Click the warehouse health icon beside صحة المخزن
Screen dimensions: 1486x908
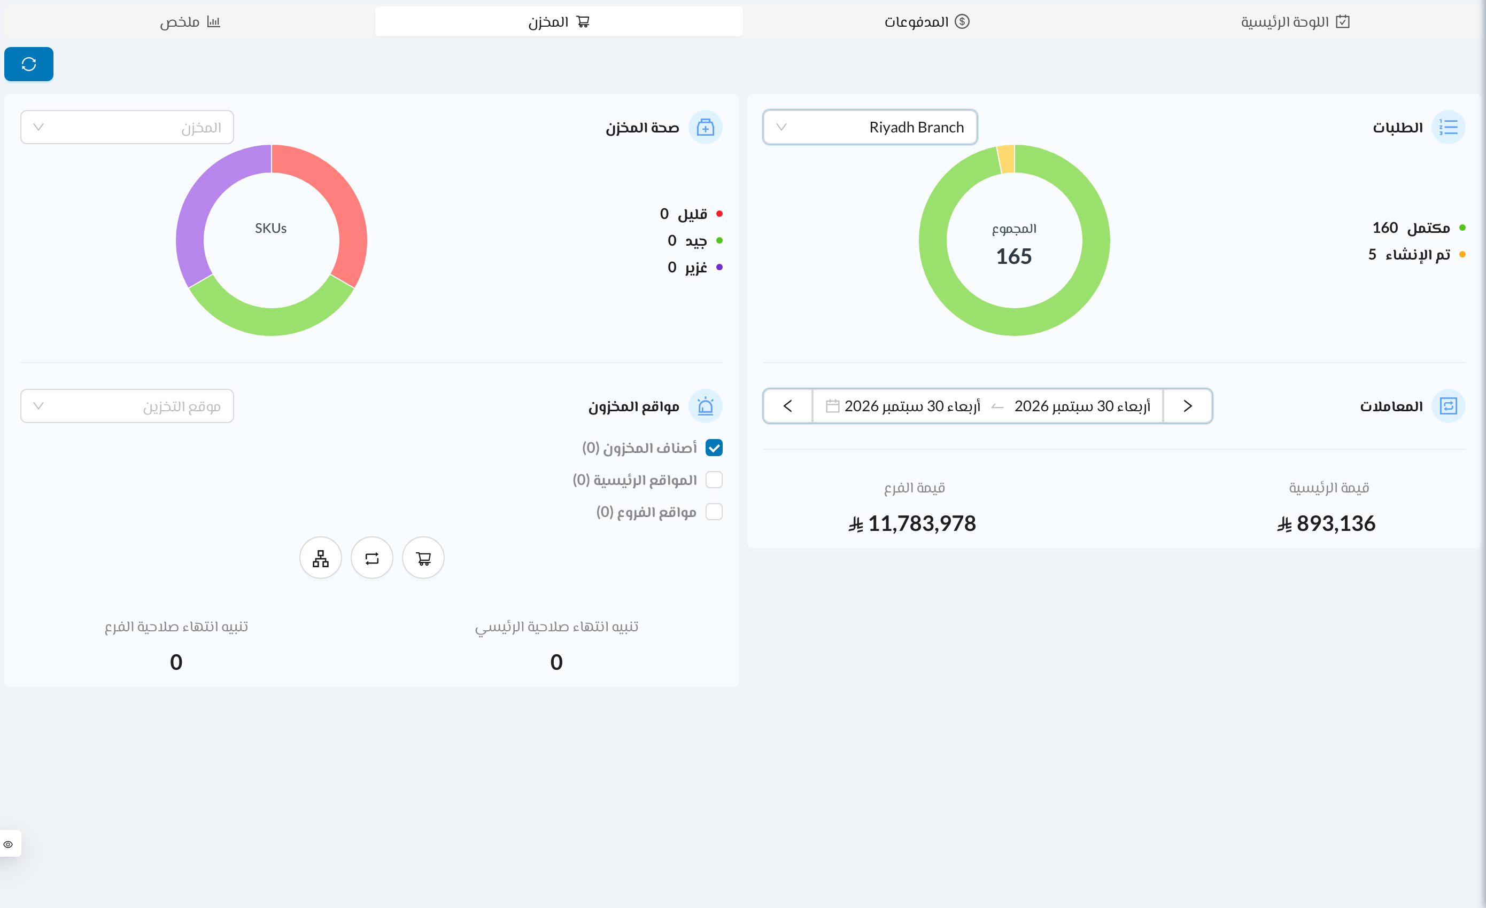(x=705, y=127)
